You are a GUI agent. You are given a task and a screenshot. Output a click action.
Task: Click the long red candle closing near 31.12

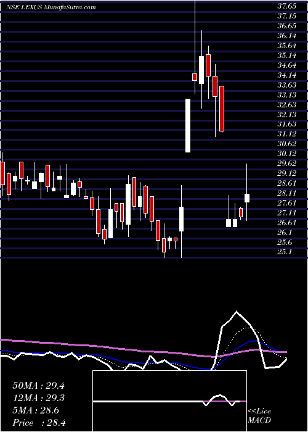pos(222,109)
